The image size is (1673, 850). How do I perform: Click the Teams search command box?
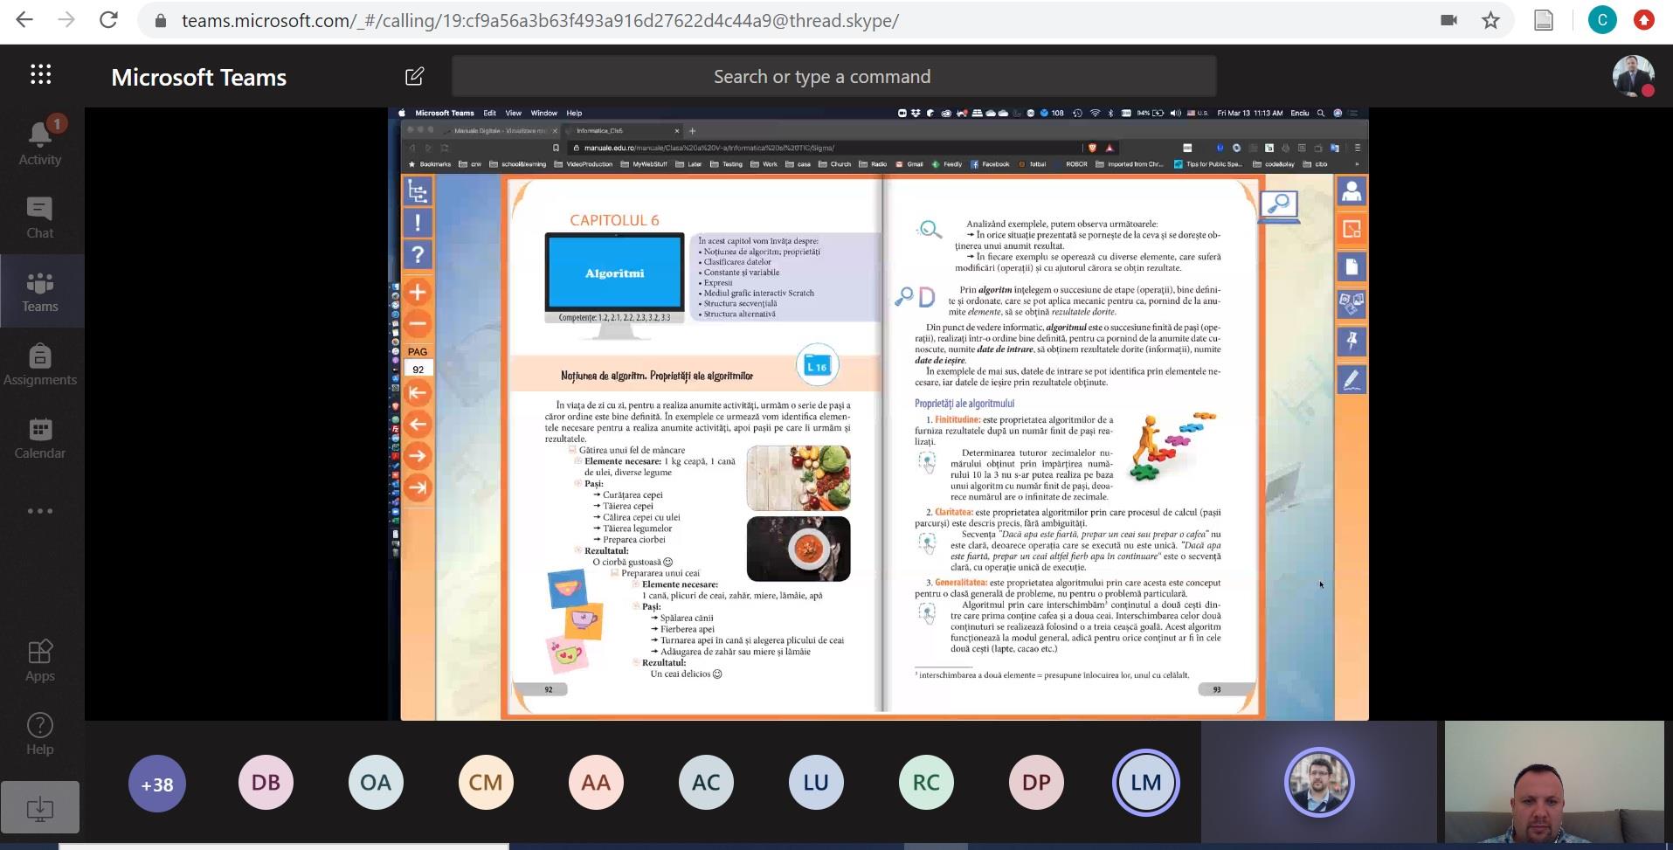[x=833, y=76]
